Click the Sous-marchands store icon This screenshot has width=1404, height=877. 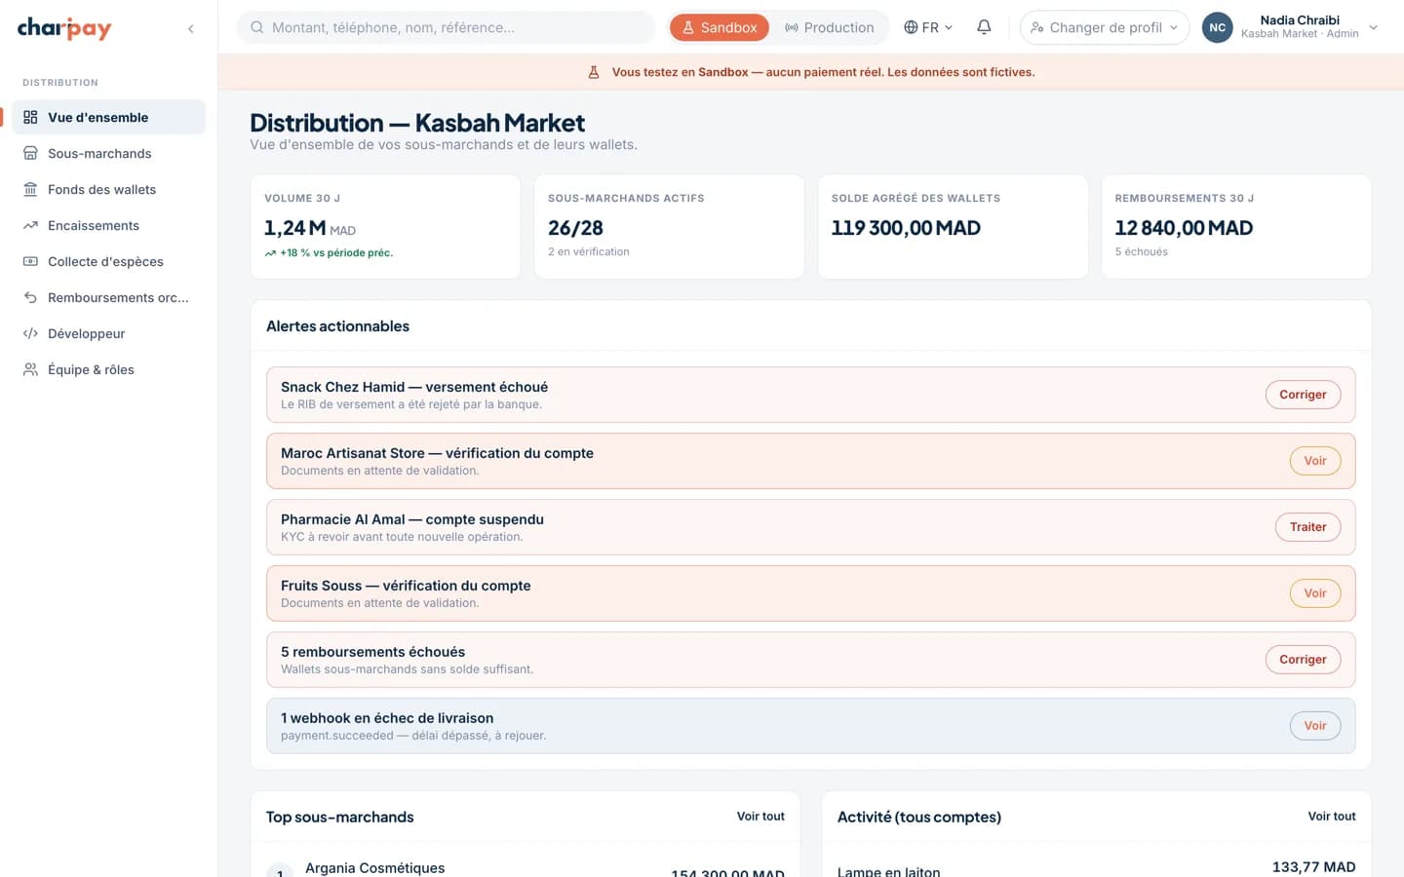point(30,153)
